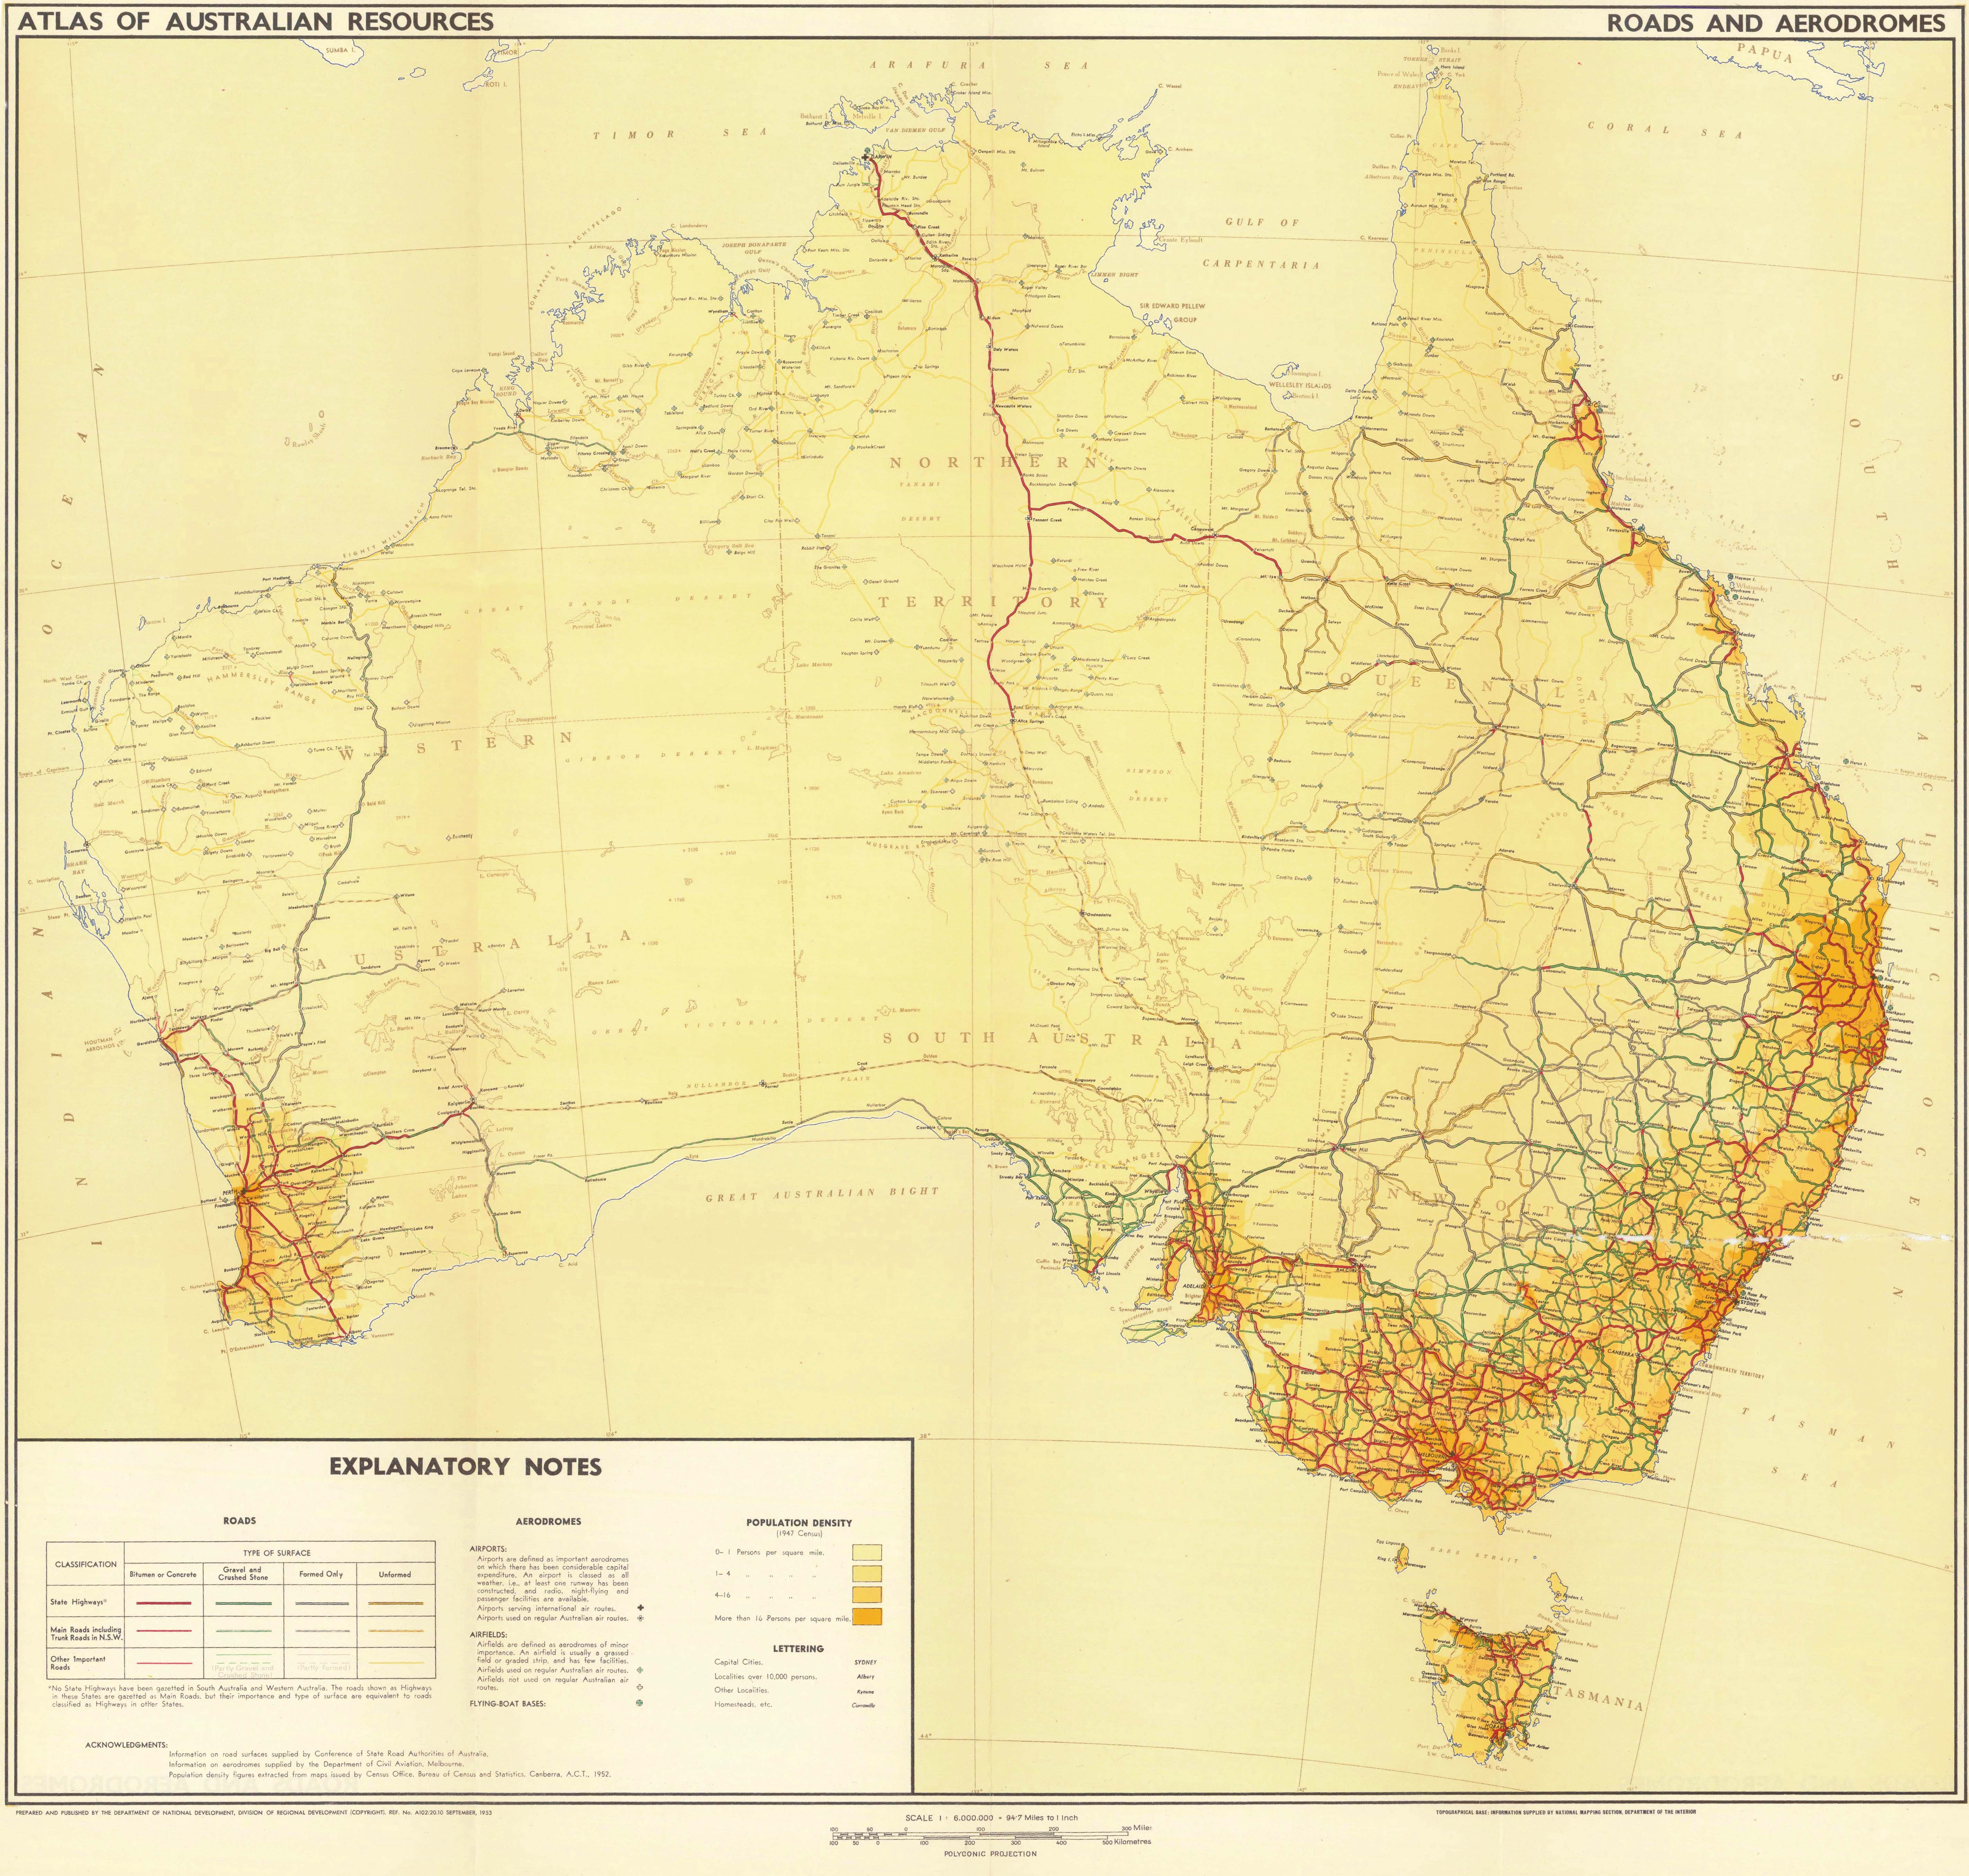The height and width of the screenshot is (1876, 1969).
Task: Click the symbol for airfields used on regular air routes
Action: [x=640, y=1670]
